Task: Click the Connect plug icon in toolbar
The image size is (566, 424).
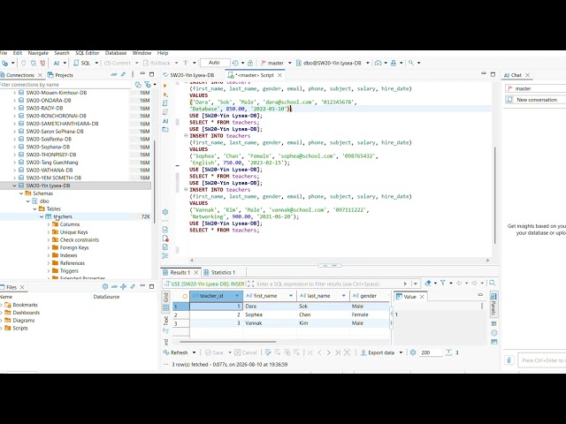Action: [x=24, y=63]
